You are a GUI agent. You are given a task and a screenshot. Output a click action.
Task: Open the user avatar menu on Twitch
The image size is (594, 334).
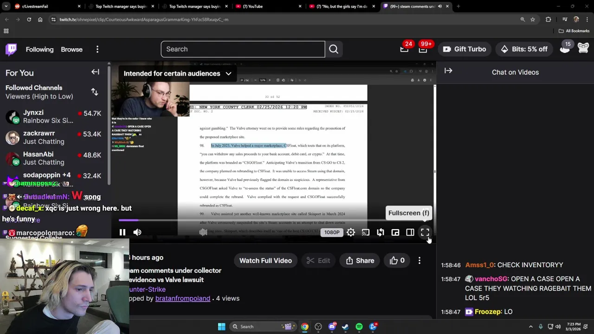tap(583, 48)
